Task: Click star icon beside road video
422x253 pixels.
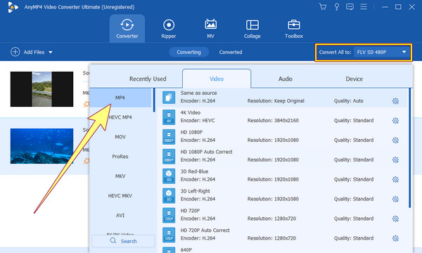Action: click(x=86, y=104)
